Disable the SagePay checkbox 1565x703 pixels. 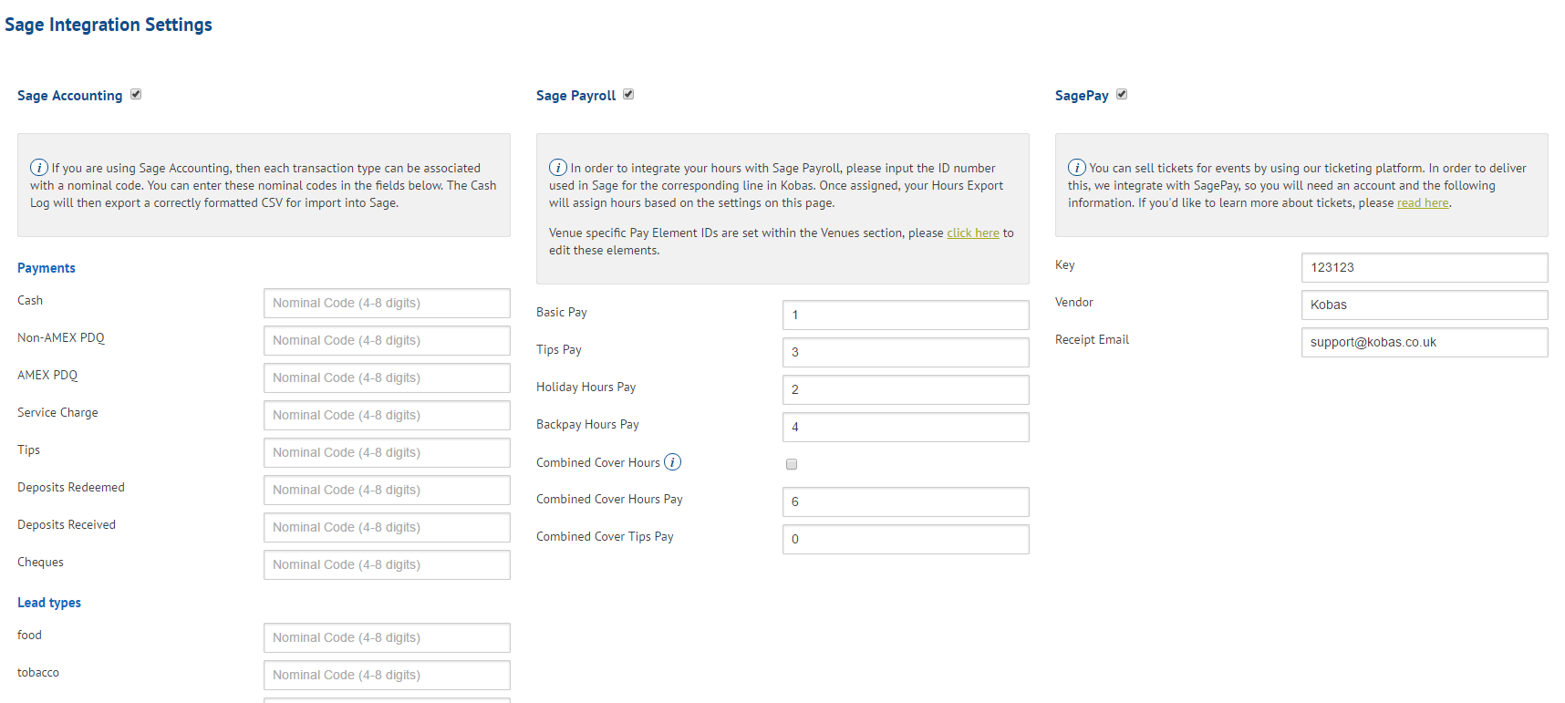(x=1122, y=94)
